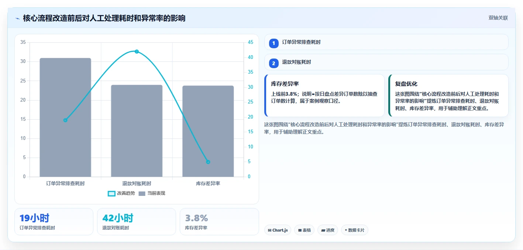The image size is (523, 250).
Task: Click the 订单异常排查耗时 gray bar
Action: pyautogui.click(x=65, y=117)
